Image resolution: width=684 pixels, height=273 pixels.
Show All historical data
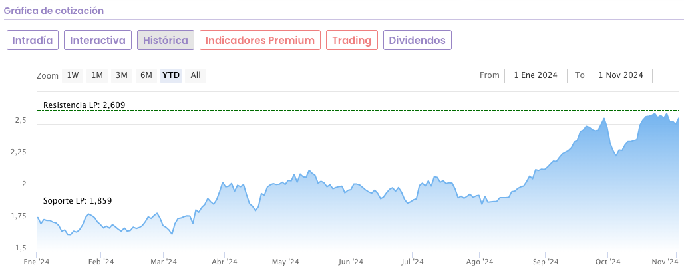coord(196,75)
